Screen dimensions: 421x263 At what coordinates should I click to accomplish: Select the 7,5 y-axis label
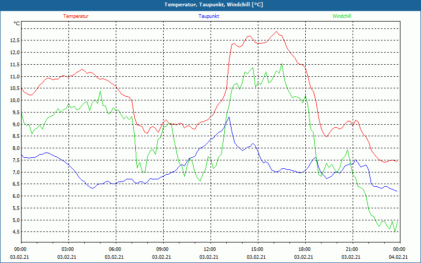(x=16, y=160)
